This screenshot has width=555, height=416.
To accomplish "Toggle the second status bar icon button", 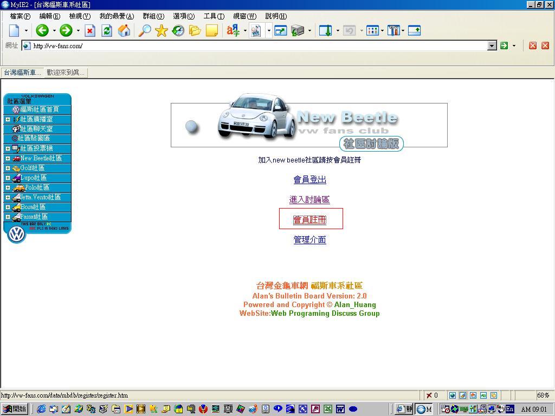I will point(463,395).
